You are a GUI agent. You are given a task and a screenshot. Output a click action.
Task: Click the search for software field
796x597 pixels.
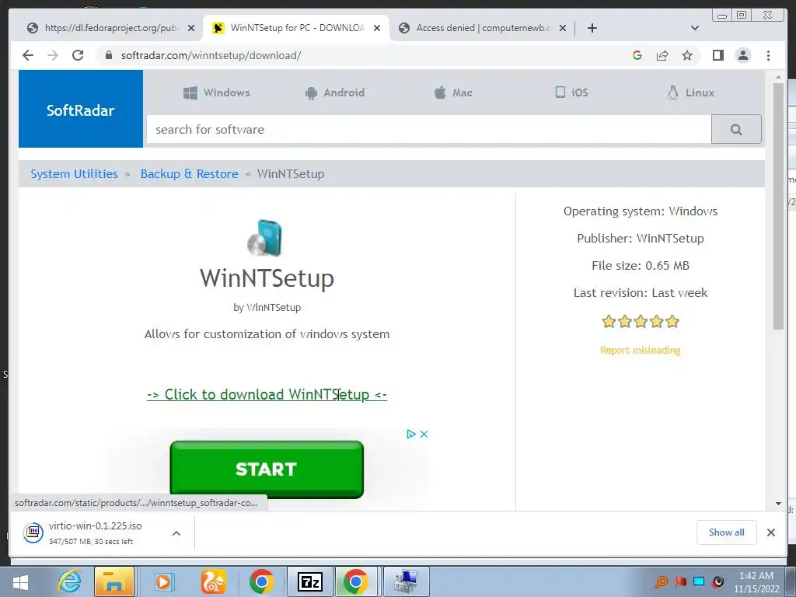(429, 130)
